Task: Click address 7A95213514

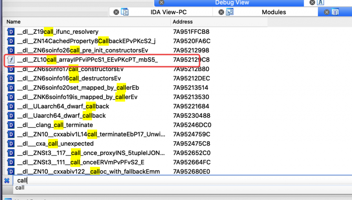Action: (x=190, y=88)
